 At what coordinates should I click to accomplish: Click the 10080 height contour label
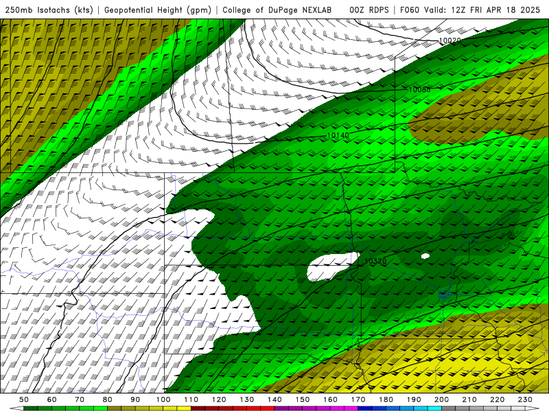419,89
